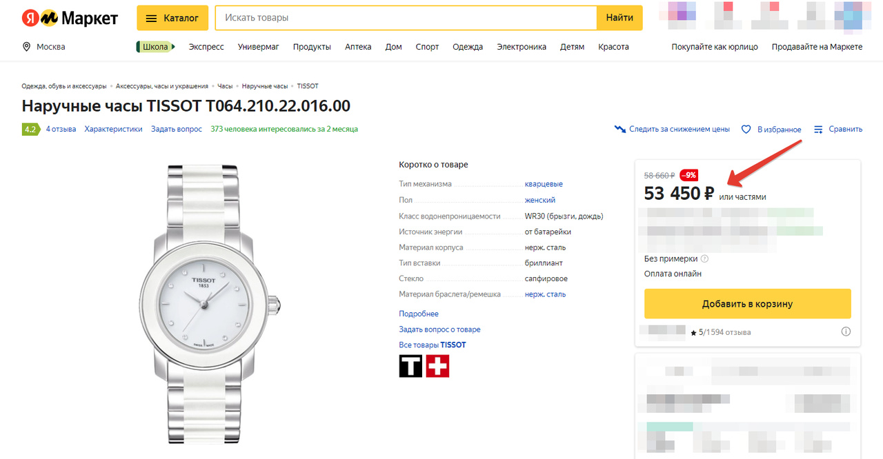
Task: Click the heart icon В избранное
Action: [746, 130]
